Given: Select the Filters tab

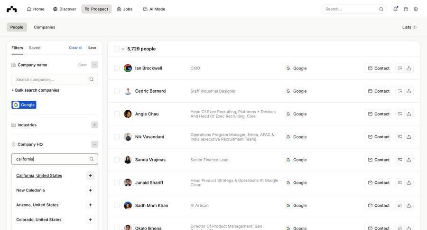Looking at the screenshot, I should pos(17,48).
